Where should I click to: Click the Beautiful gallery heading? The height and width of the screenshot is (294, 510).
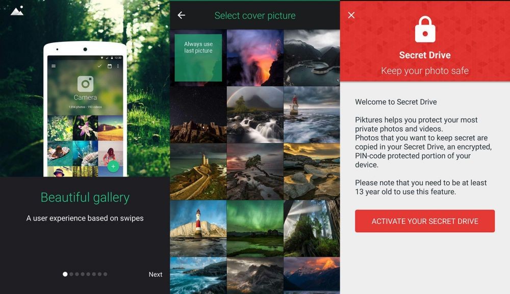(85, 198)
